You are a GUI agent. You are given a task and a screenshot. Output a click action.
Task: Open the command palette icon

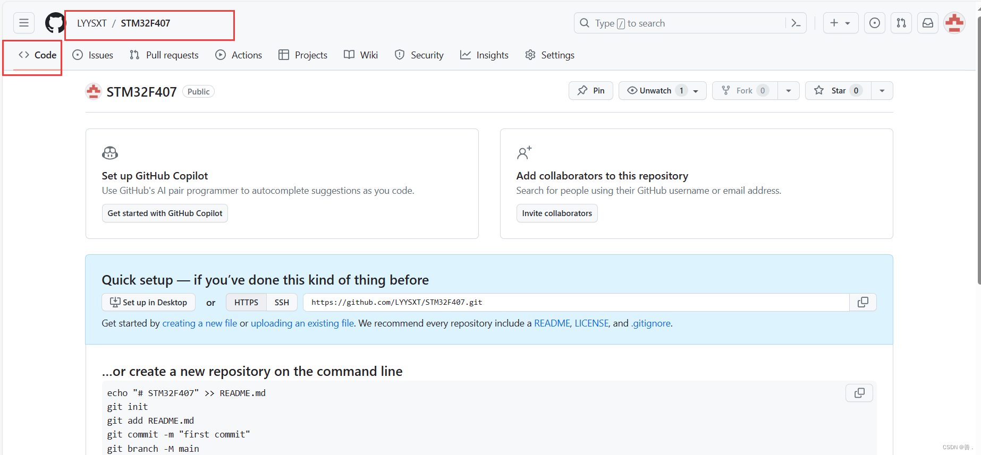[796, 23]
